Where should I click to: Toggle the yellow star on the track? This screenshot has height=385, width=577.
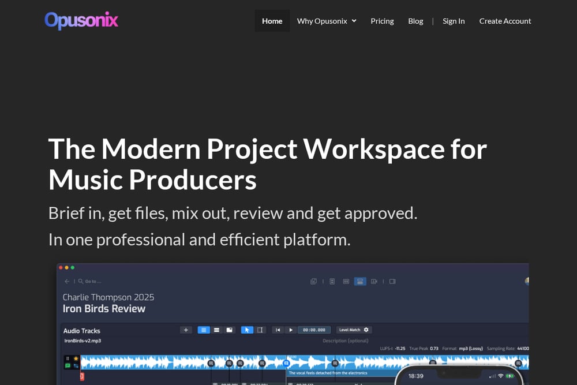pyautogui.click(x=76, y=358)
